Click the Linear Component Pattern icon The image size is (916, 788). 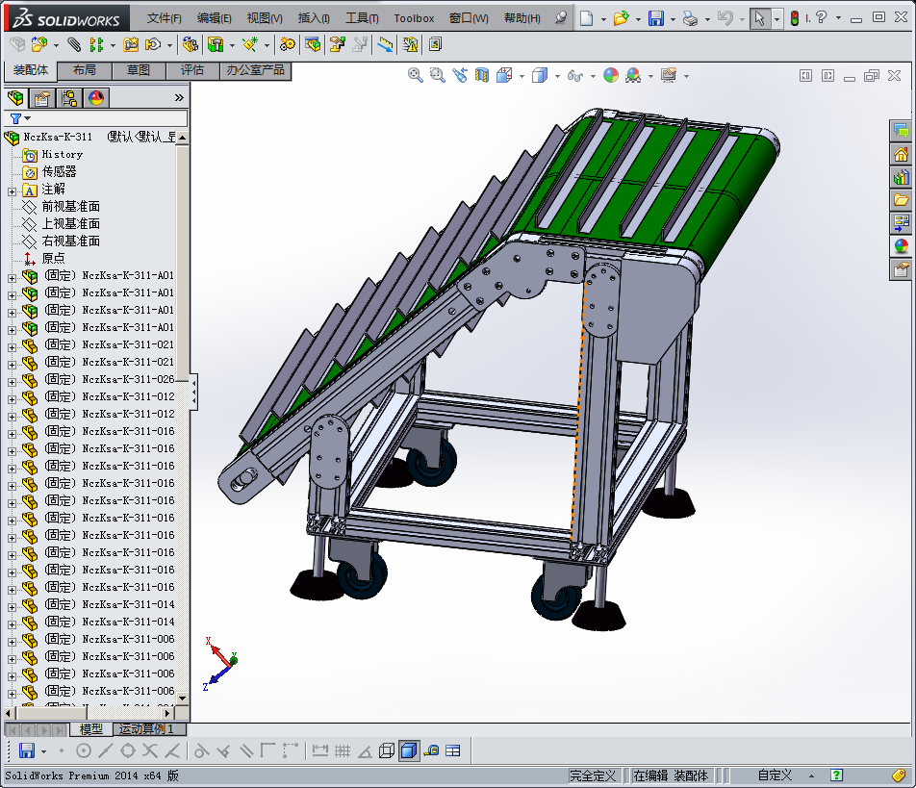96,44
